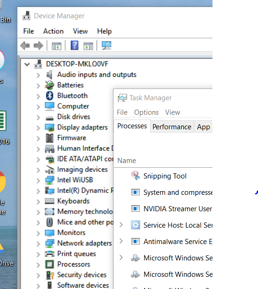Expand the Network adapters category
258x289 pixels.
38,244
